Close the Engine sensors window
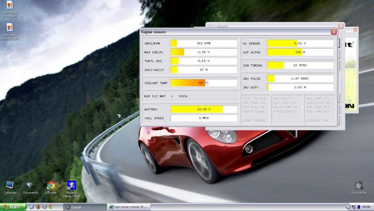374x211 pixels. pyautogui.click(x=334, y=32)
